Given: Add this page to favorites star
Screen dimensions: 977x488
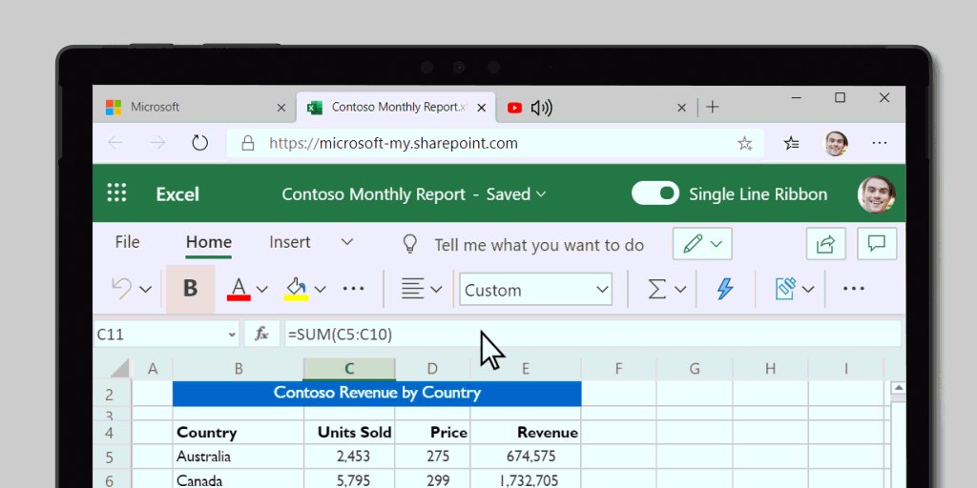Looking at the screenshot, I should click(x=744, y=144).
